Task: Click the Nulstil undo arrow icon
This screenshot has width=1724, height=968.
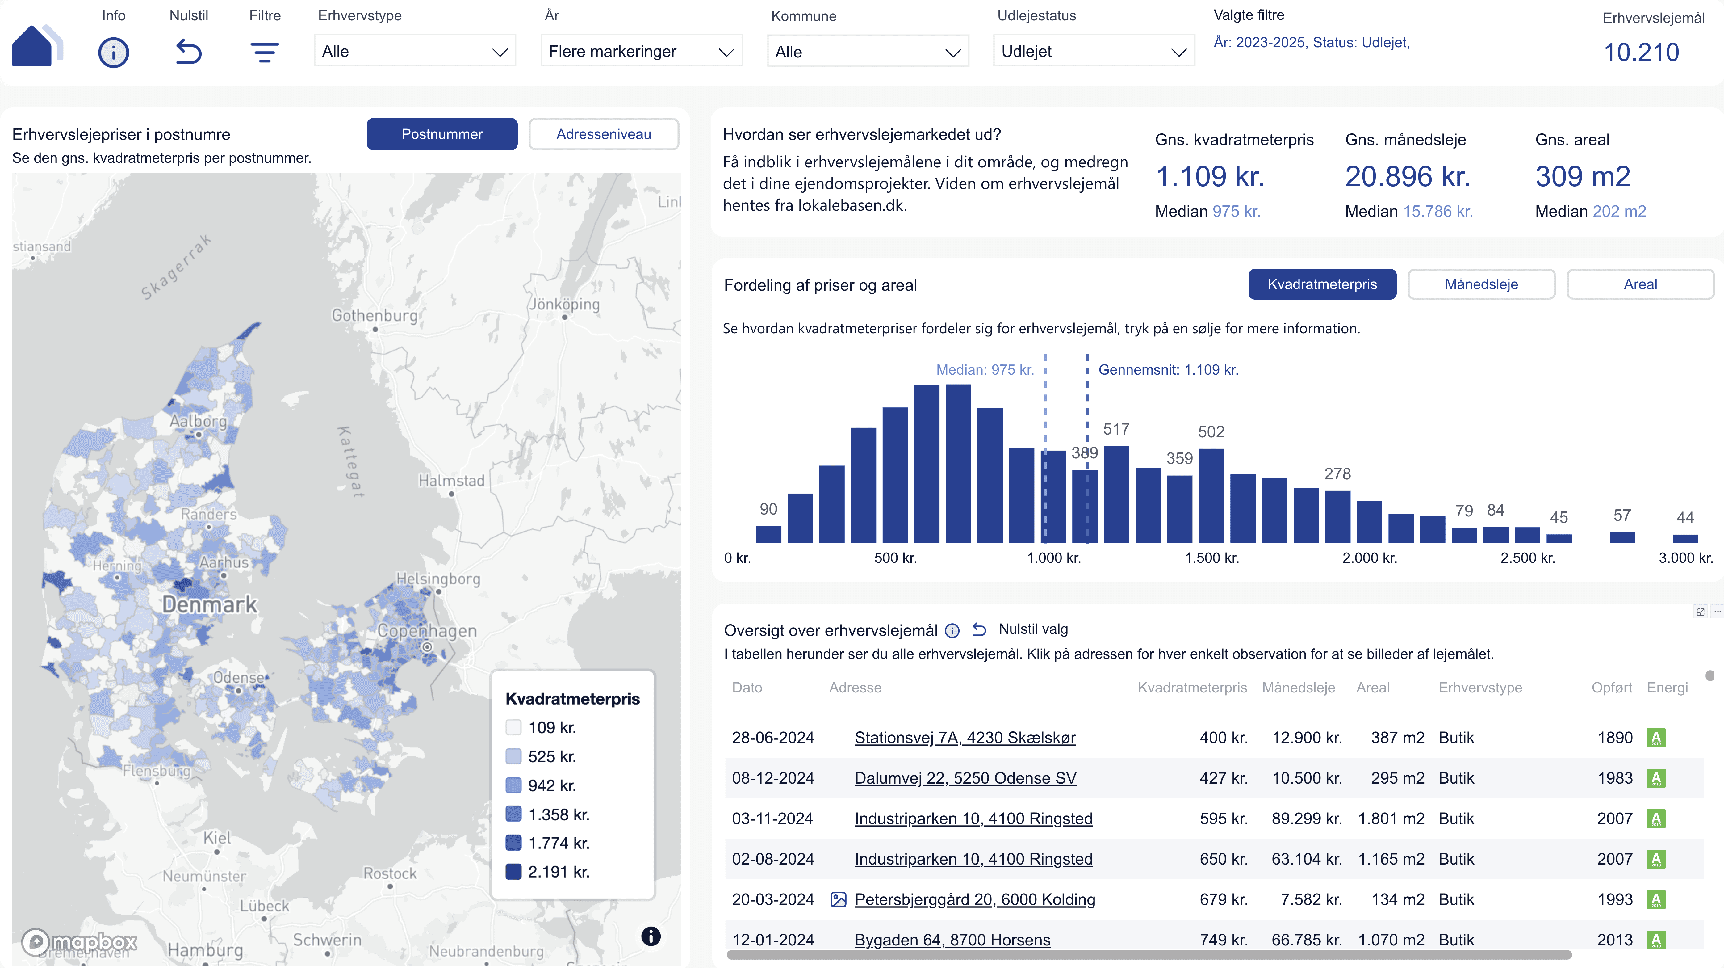Action: coord(188,52)
